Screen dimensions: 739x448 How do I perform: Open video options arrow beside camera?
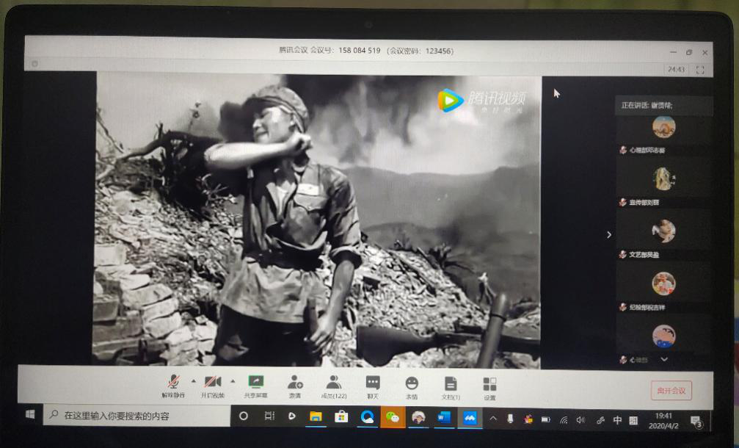233,381
